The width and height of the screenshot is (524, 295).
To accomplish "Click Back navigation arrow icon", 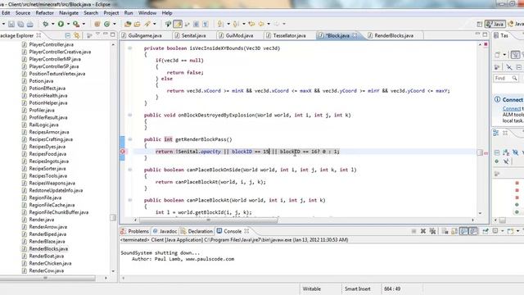I will (x=261, y=24).
